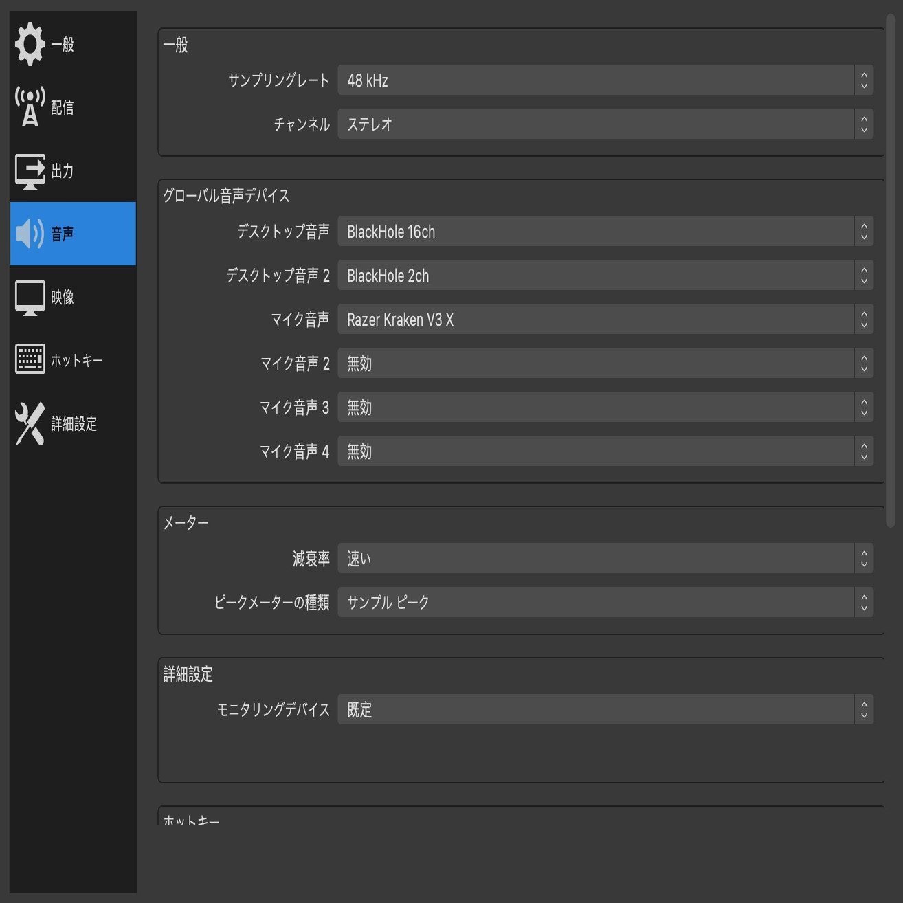The image size is (903, 903).
Task: Select the 配信 (streaming) antenna icon
Action: pyautogui.click(x=29, y=107)
